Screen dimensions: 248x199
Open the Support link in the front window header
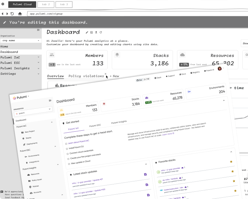170,76
